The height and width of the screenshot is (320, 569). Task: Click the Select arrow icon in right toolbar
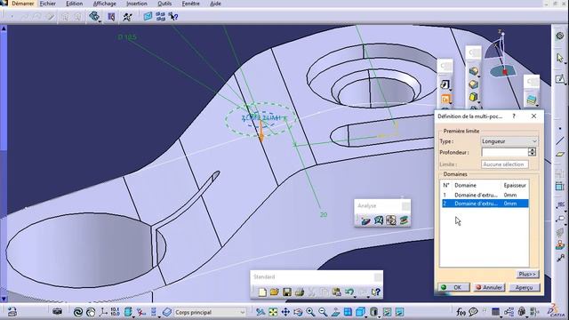tap(559, 58)
